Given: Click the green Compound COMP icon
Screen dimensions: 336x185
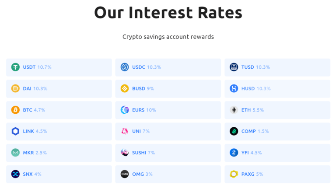Looking at the screenshot, I should coord(234,131).
